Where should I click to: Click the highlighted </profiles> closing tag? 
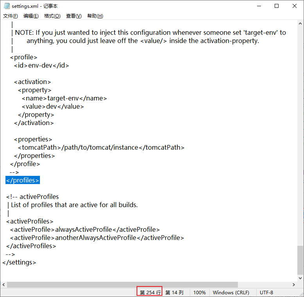tap(23, 180)
